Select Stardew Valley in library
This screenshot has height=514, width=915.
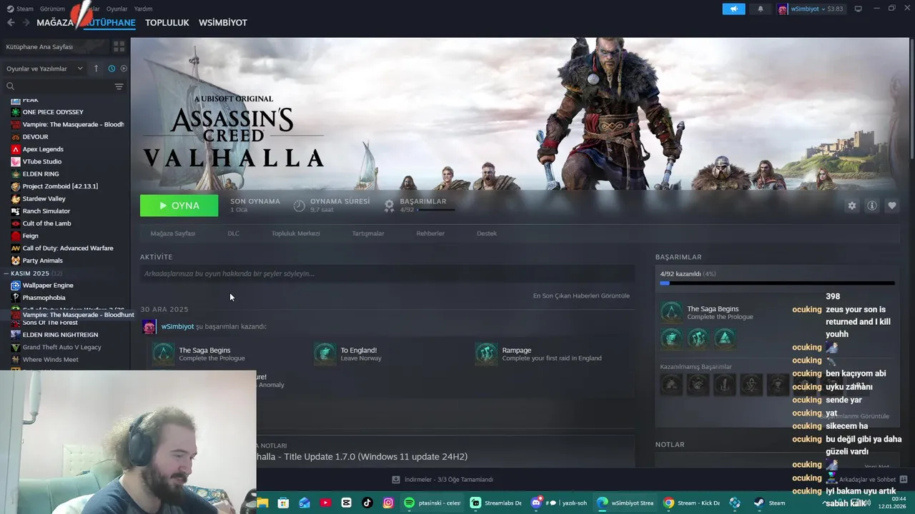44,198
